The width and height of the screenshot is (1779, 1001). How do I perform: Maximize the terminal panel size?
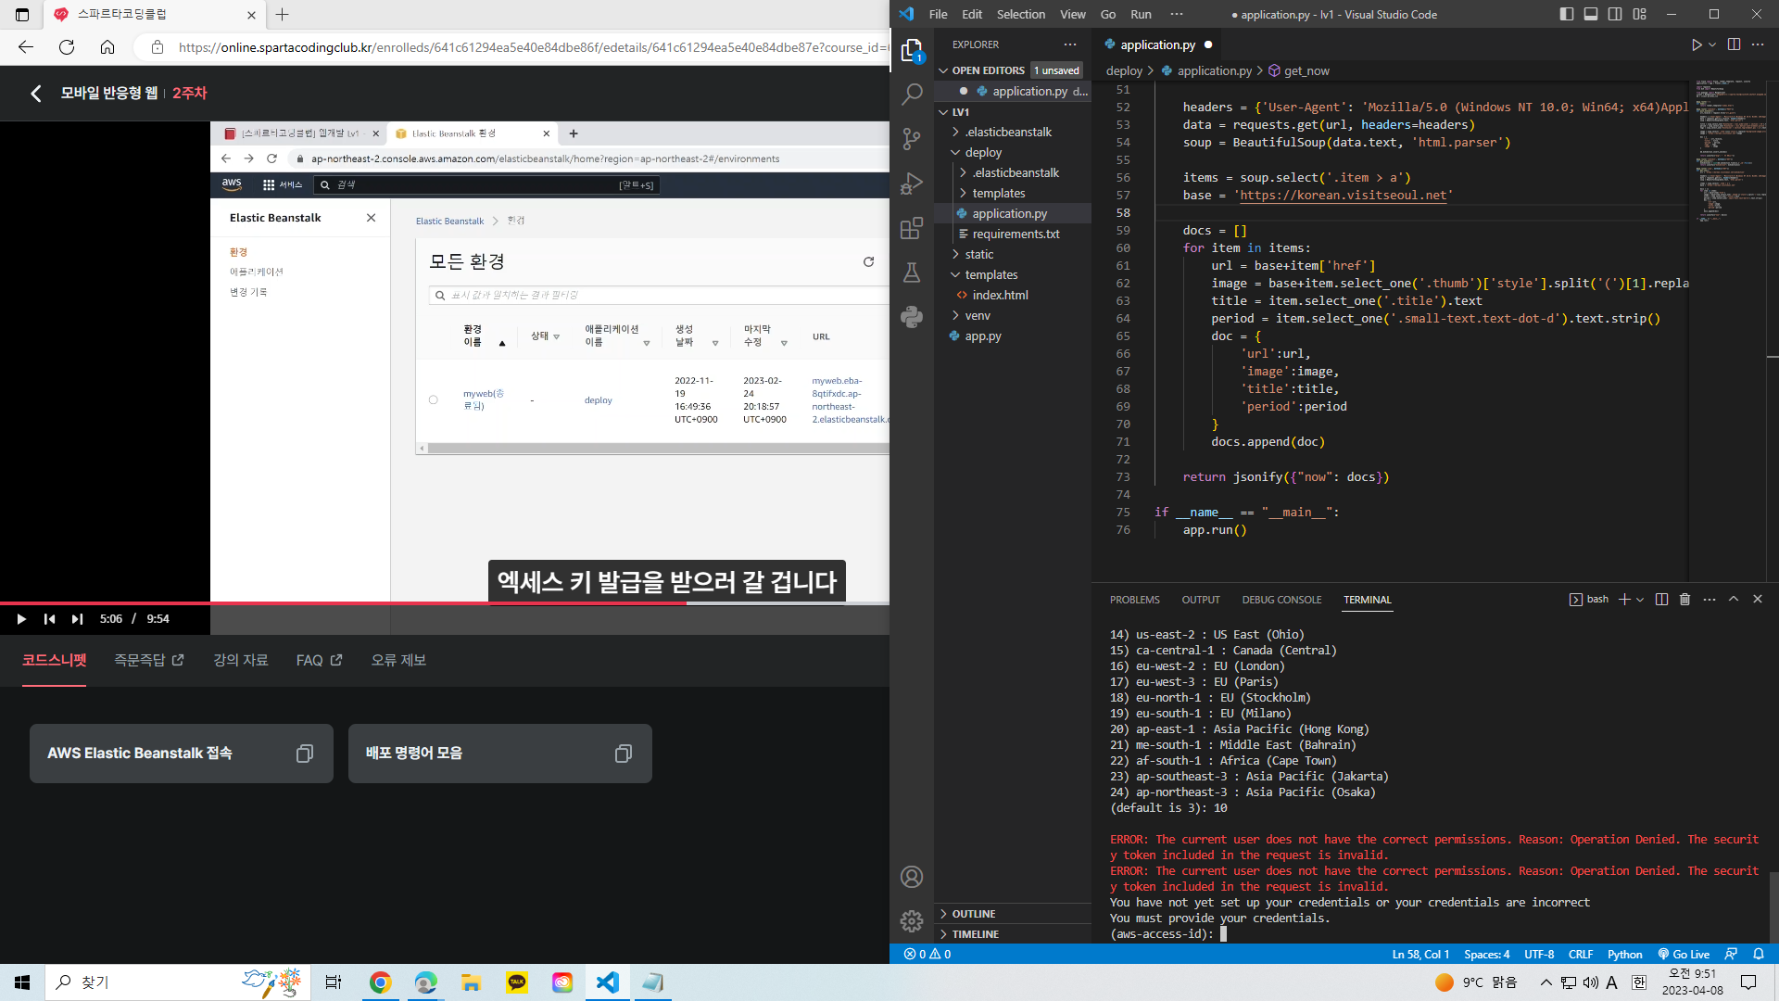[1734, 600]
